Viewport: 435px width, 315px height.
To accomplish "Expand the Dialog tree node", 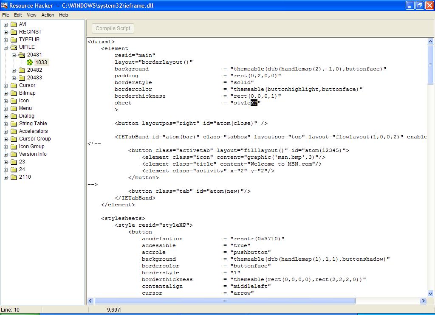I will click(x=6, y=116).
